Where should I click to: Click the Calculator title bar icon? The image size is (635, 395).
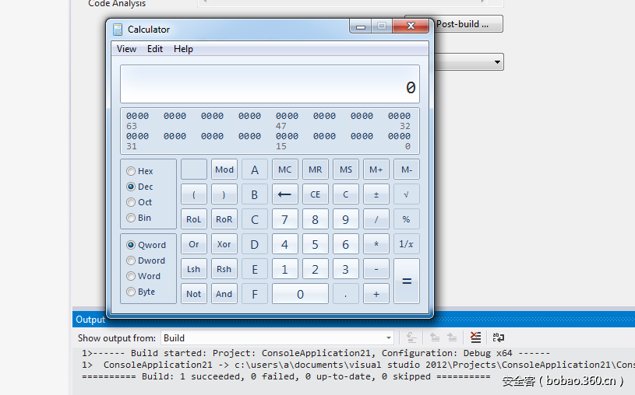(x=118, y=30)
